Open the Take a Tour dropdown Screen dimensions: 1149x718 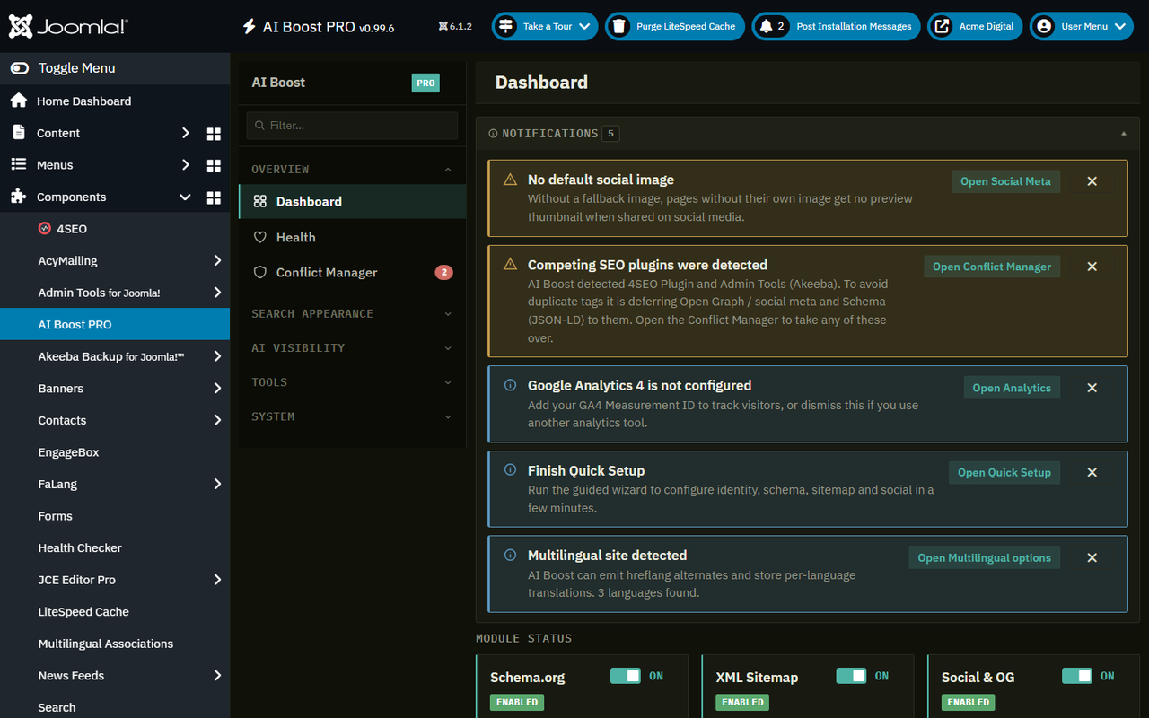(545, 26)
